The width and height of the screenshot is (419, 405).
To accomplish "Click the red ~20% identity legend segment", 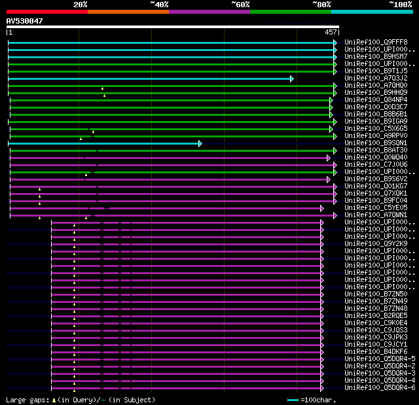I will coord(47,12).
